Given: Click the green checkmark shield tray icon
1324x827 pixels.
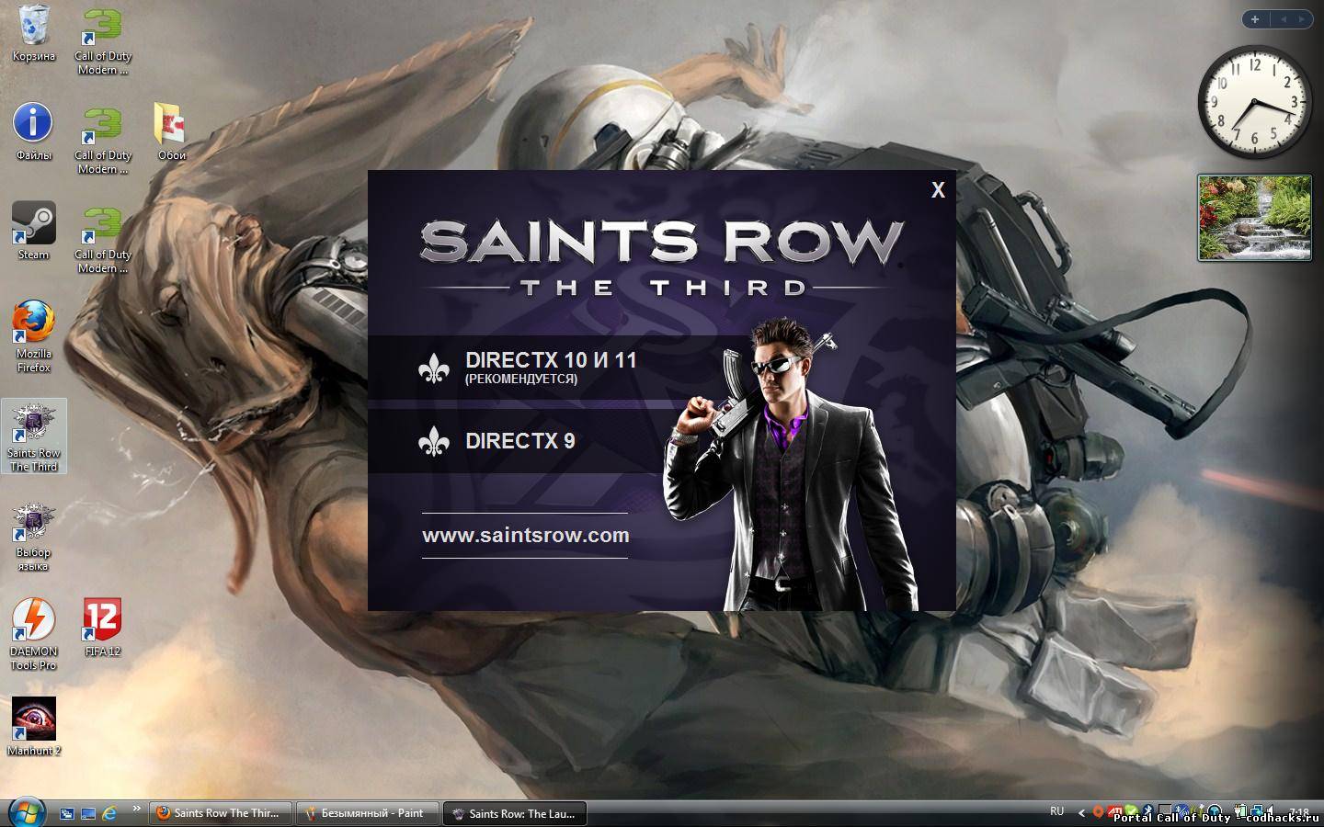Looking at the screenshot, I should click(1132, 812).
